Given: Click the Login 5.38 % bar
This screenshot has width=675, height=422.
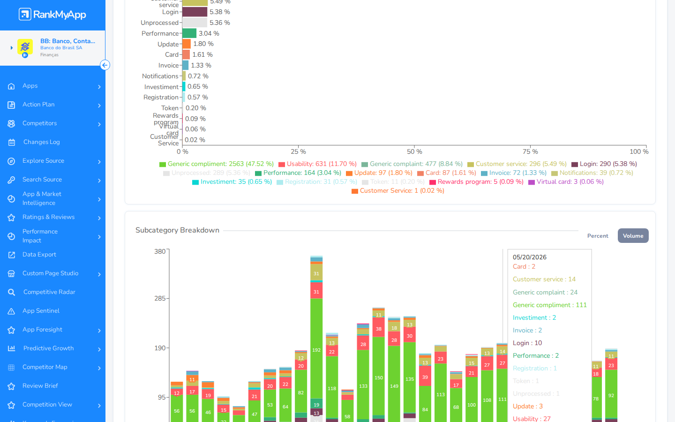Looking at the screenshot, I should coord(195,12).
